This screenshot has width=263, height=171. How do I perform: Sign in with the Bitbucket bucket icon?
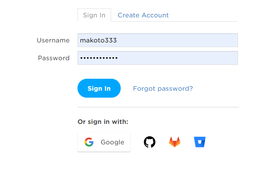point(200,142)
